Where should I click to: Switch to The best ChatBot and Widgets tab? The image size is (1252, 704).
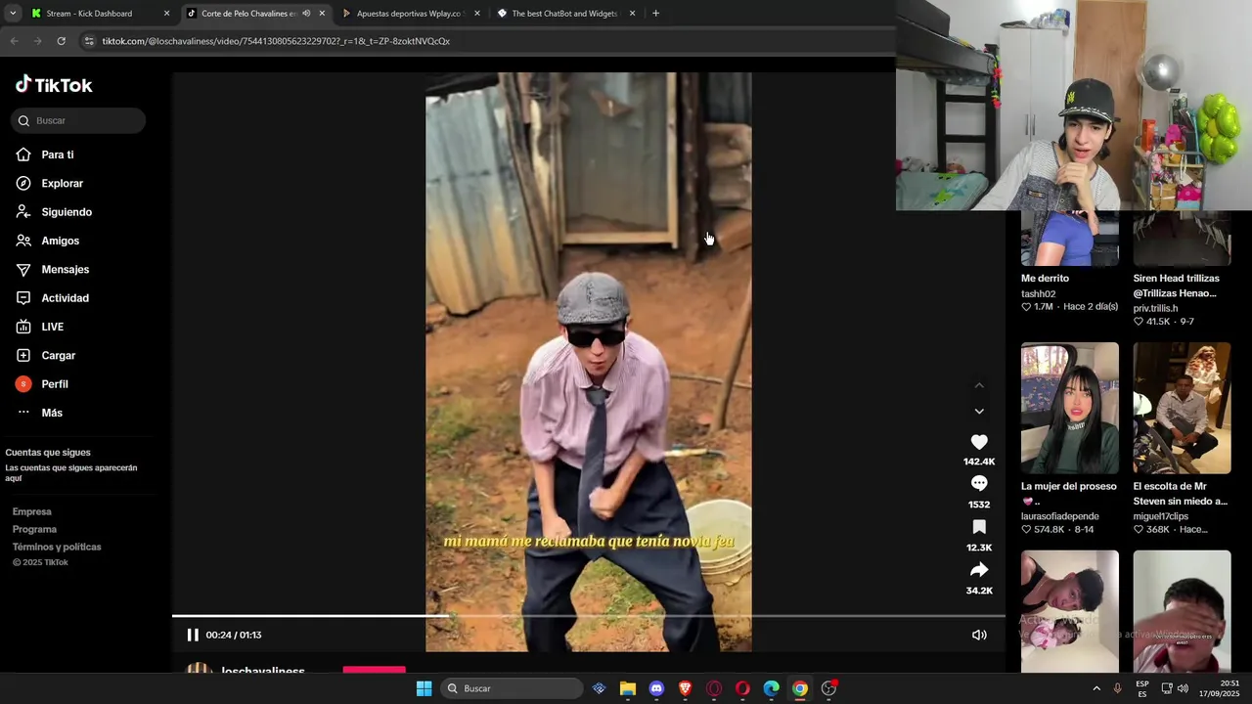[564, 14]
